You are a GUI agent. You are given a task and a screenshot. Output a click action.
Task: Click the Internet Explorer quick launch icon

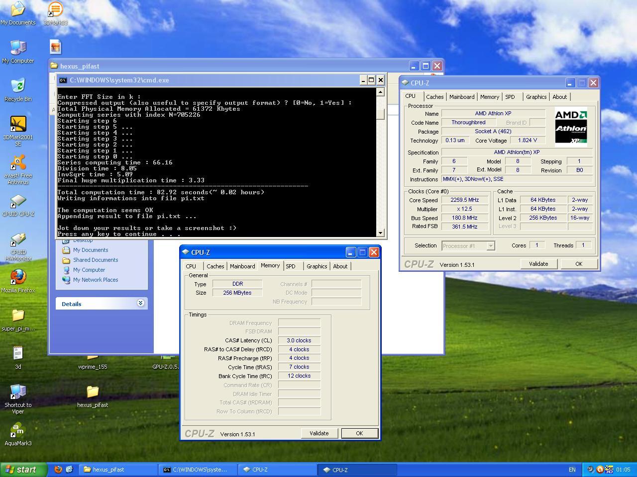coord(69,469)
